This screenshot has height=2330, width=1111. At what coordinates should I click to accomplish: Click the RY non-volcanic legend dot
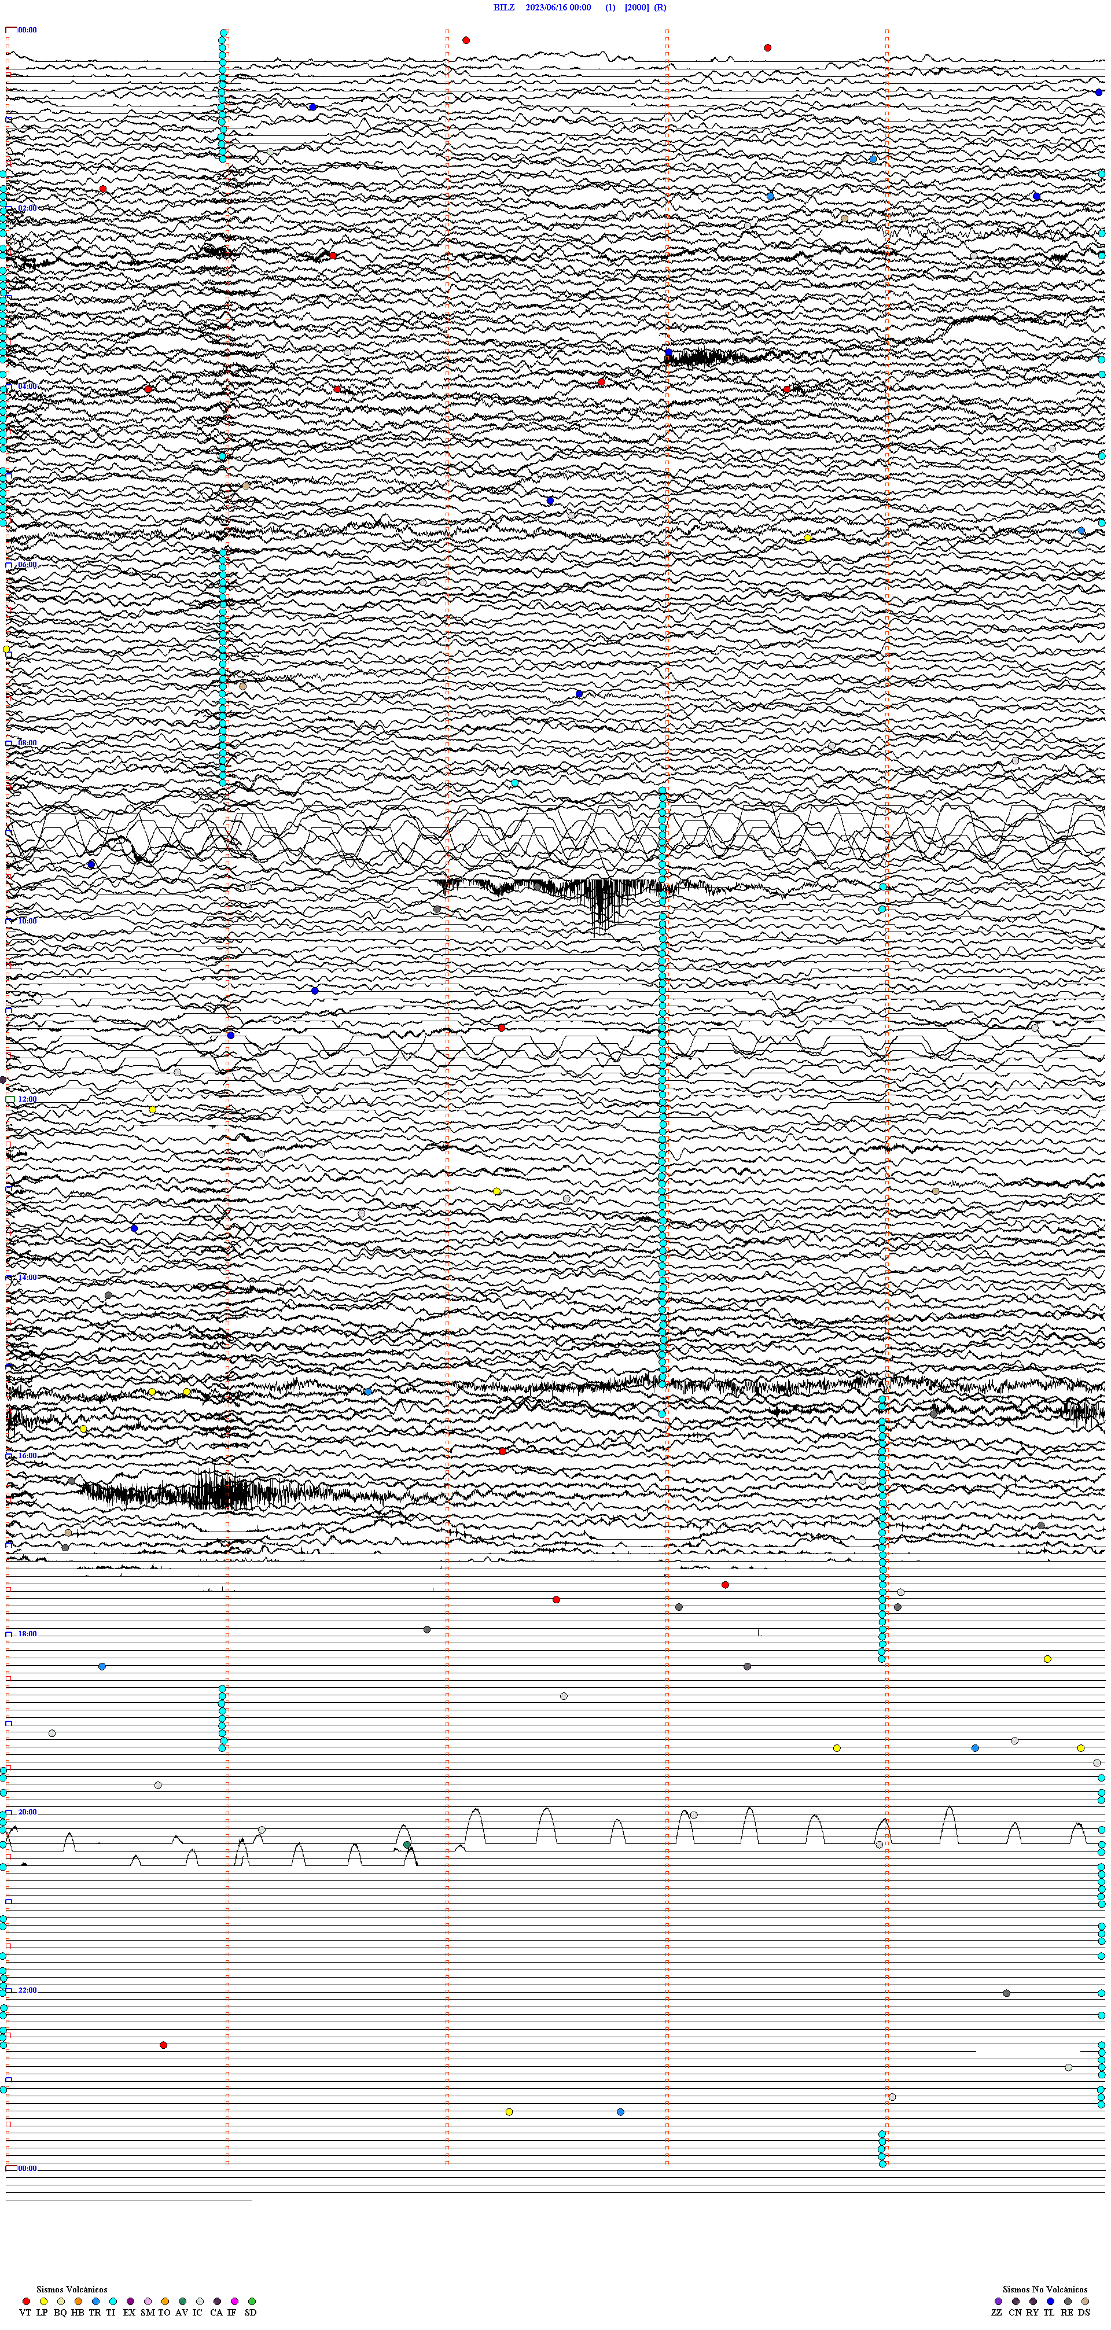(1033, 2301)
